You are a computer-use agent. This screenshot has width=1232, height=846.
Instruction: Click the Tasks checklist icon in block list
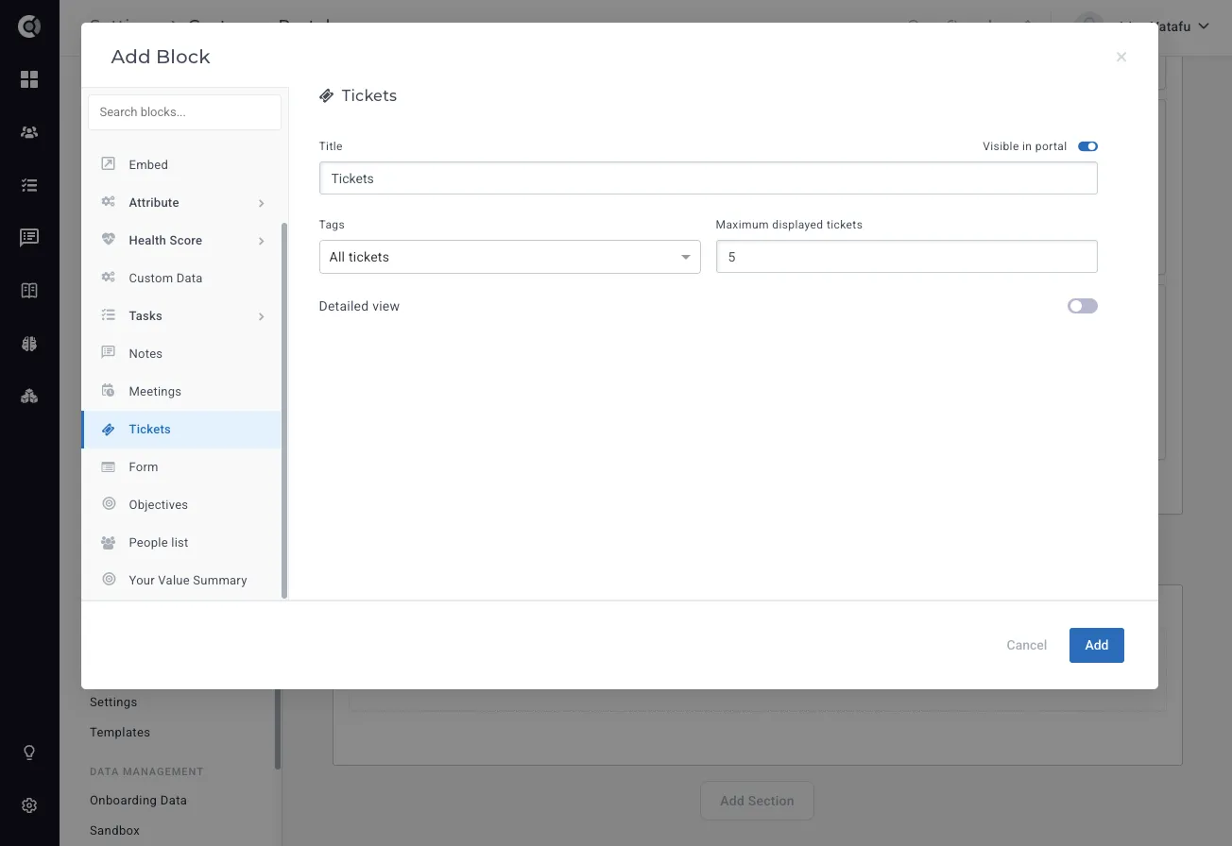pyautogui.click(x=109, y=315)
